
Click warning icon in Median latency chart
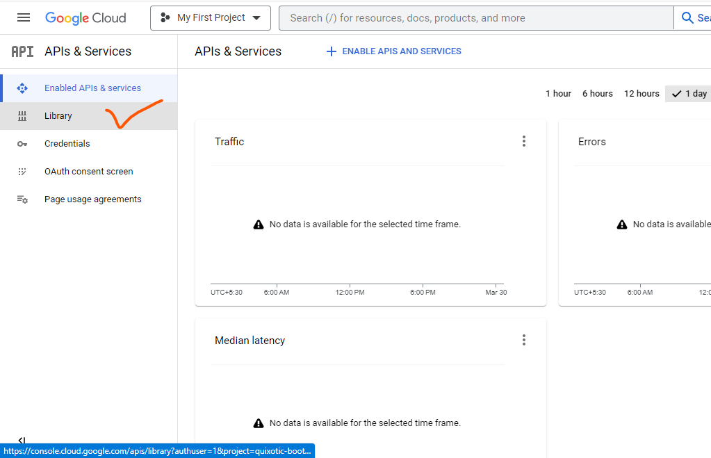[259, 423]
